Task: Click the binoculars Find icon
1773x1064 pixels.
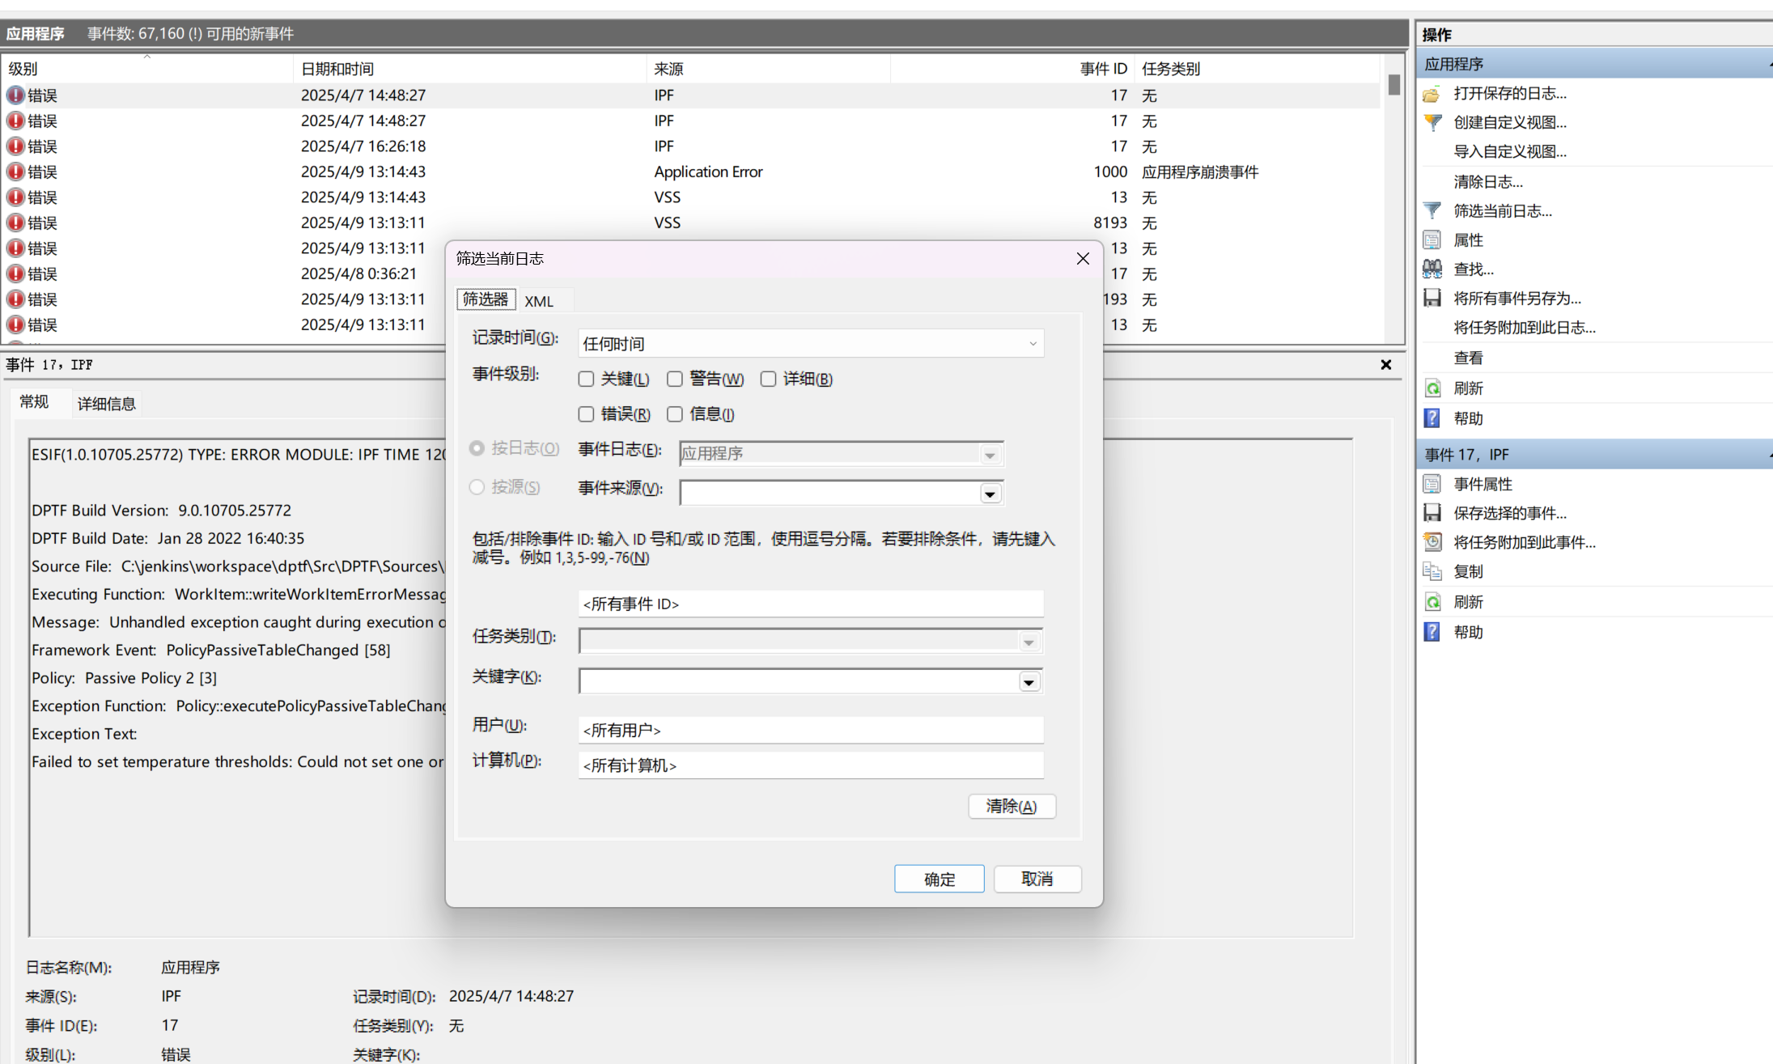Action: (x=1432, y=269)
